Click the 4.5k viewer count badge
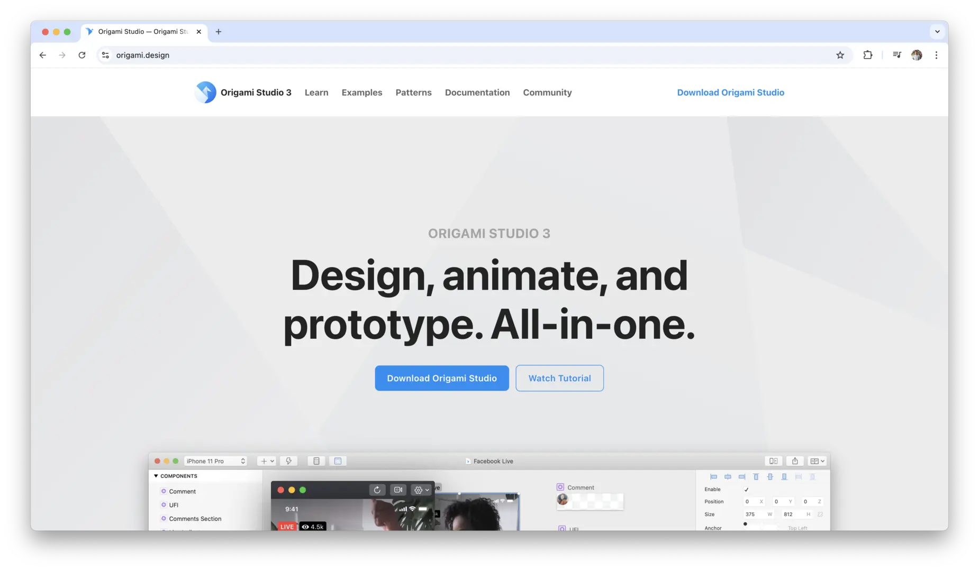The width and height of the screenshot is (979, 571). tap(313, 527)
